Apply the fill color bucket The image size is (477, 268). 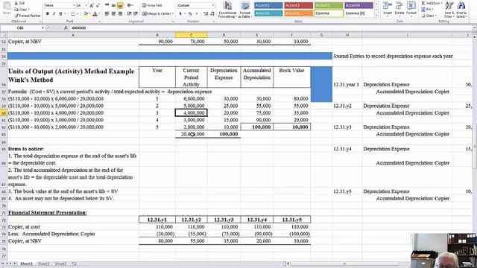point(86,13)
